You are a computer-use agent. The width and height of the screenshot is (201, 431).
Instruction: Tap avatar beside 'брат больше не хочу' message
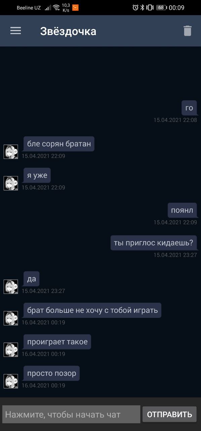[x=11, y=318]
